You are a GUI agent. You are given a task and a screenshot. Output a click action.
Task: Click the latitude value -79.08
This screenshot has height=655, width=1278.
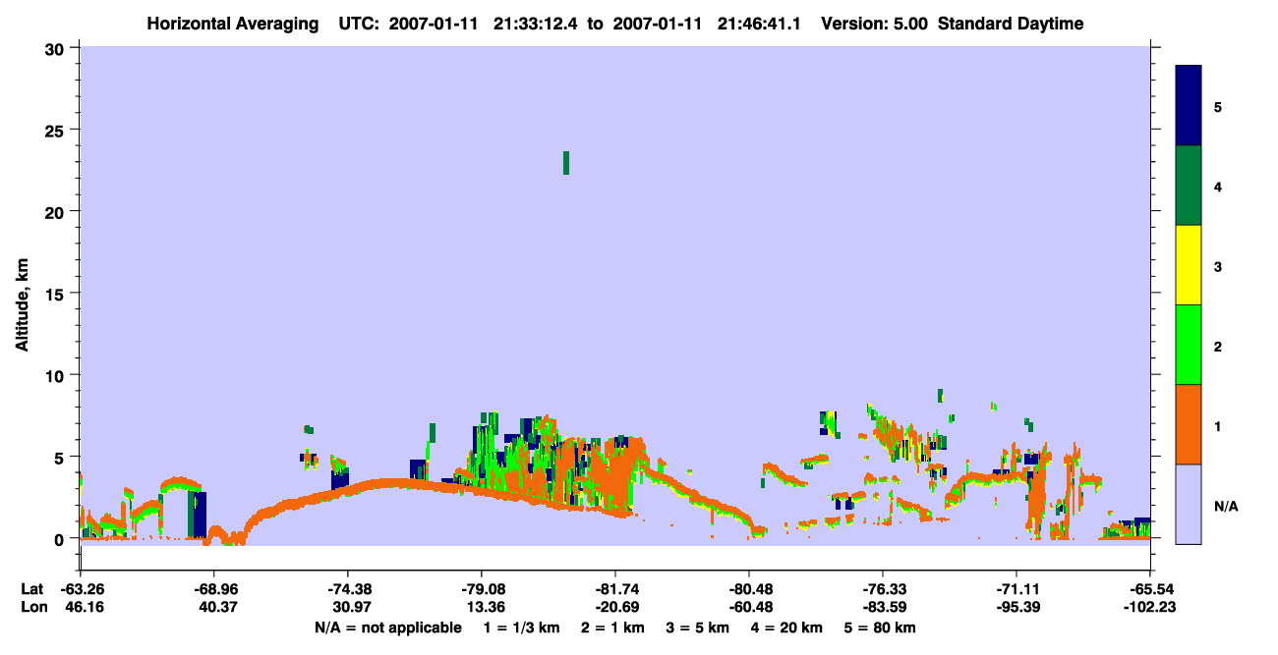[482, 589]
